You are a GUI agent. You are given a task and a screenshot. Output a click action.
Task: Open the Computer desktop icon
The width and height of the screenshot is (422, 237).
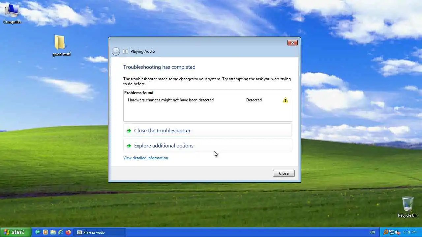tap(12, 14)
